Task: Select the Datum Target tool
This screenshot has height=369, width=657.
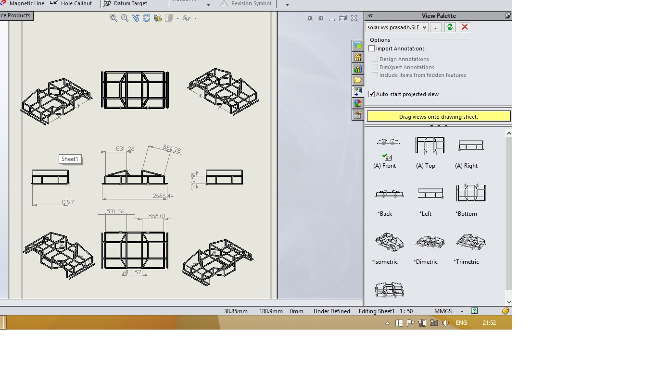Action: [x=125, y=3]
